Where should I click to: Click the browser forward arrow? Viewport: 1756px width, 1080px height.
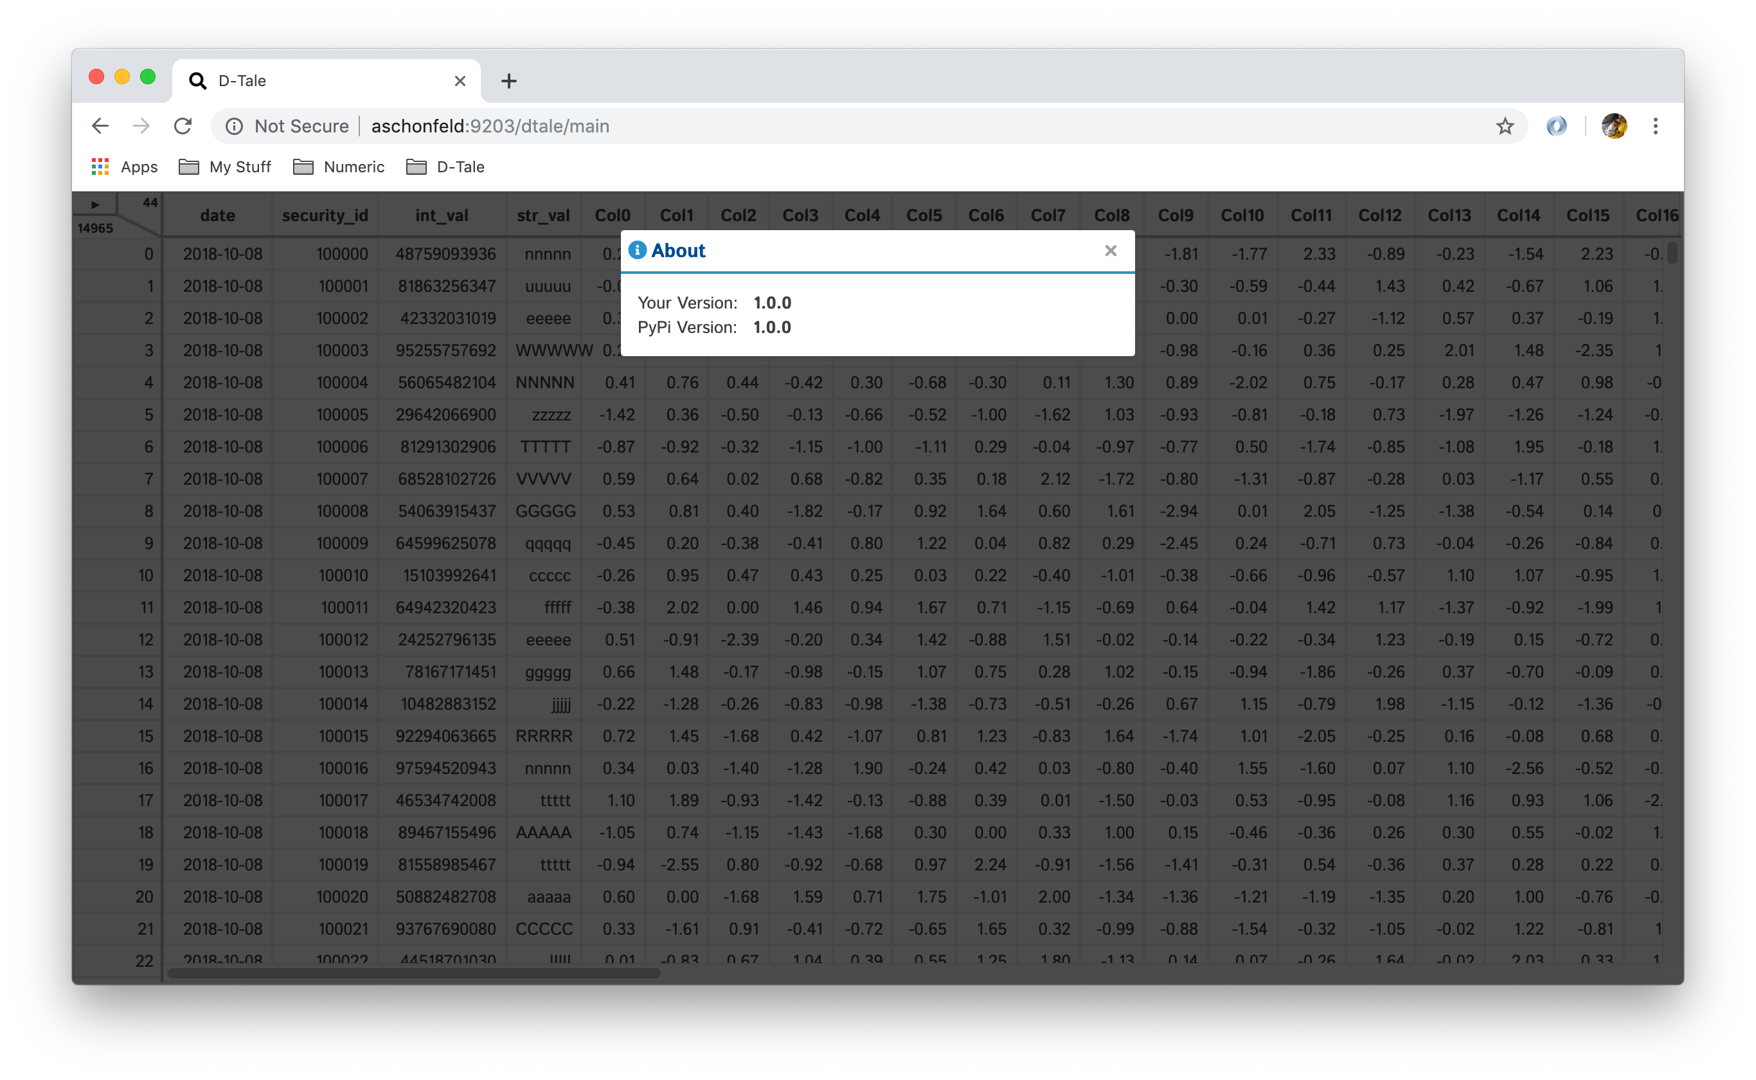click(141, 127)
